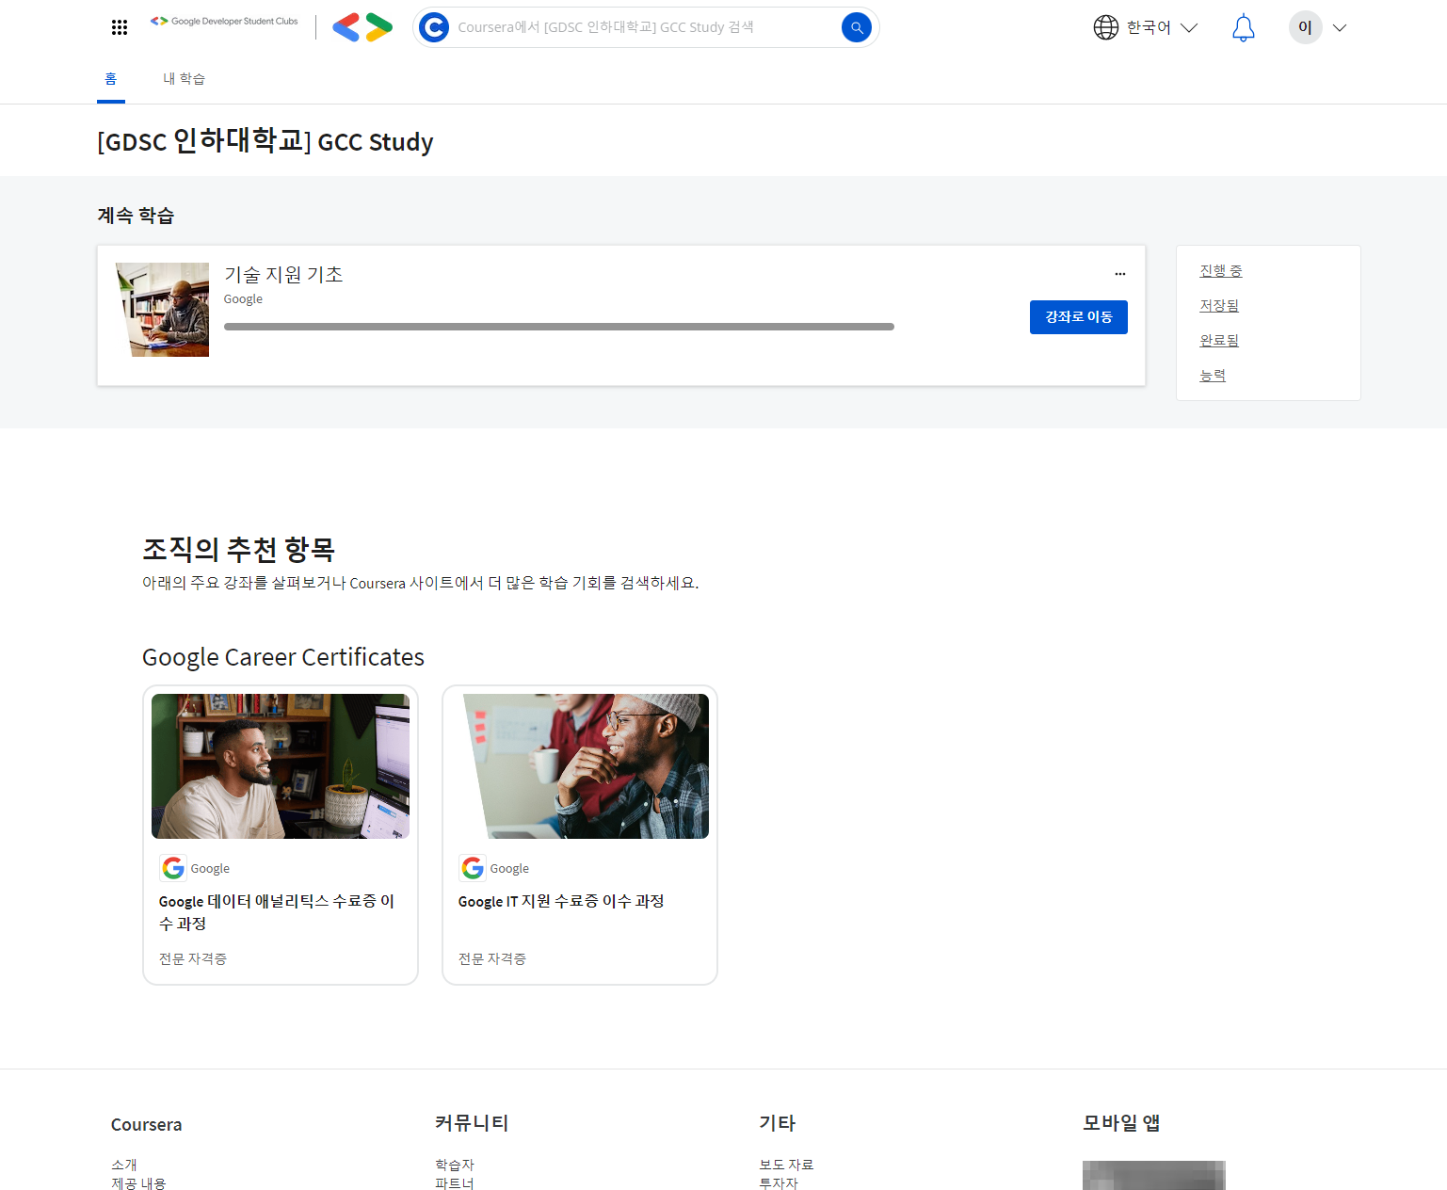Open the 기술 지원 기초 course title
1447x1190 pixels.
click(x=283, y=274)
